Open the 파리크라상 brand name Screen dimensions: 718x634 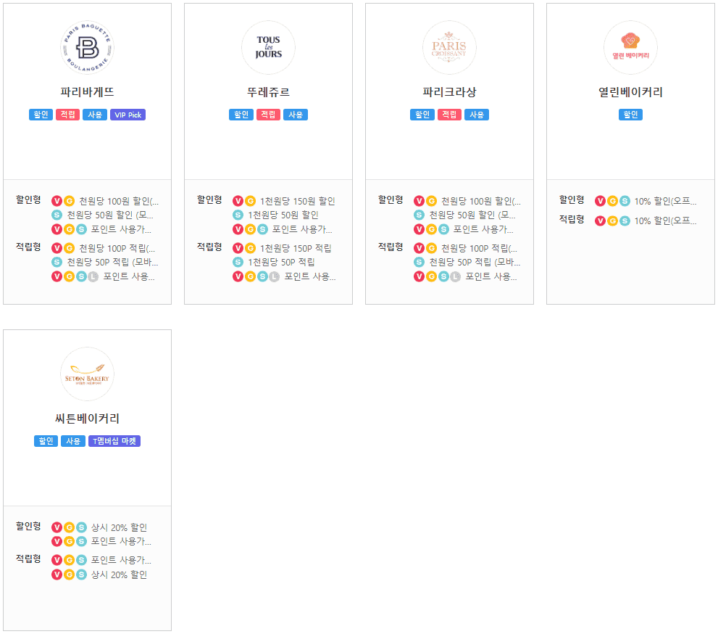click(449, 91)
